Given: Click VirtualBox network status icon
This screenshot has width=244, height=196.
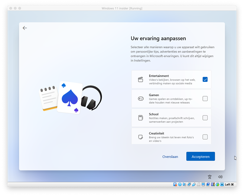Looking at the screenshot, I should [x=189, y=185].
